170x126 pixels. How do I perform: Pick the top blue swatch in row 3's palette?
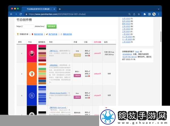coord(42,87)
